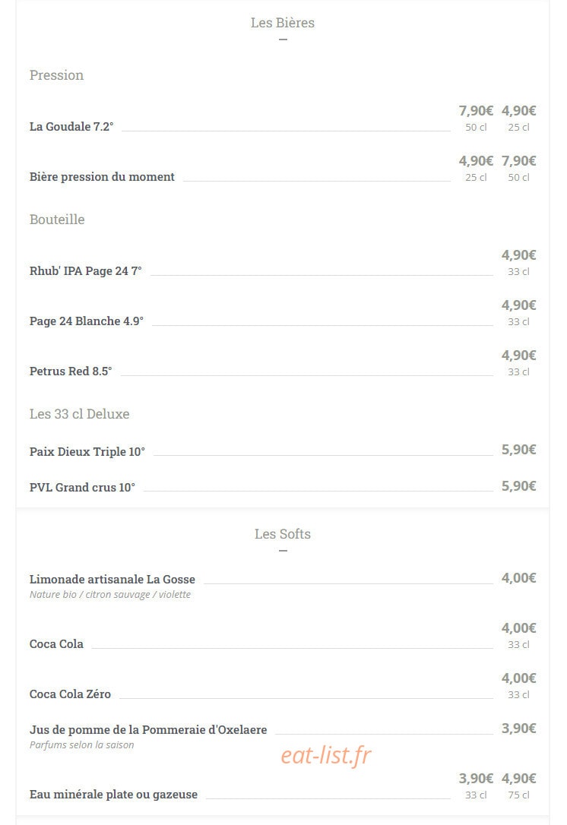This screenshot has width=567, height=825.
Task: Click Bière pression du moment item
Action: tap(102, 177)
